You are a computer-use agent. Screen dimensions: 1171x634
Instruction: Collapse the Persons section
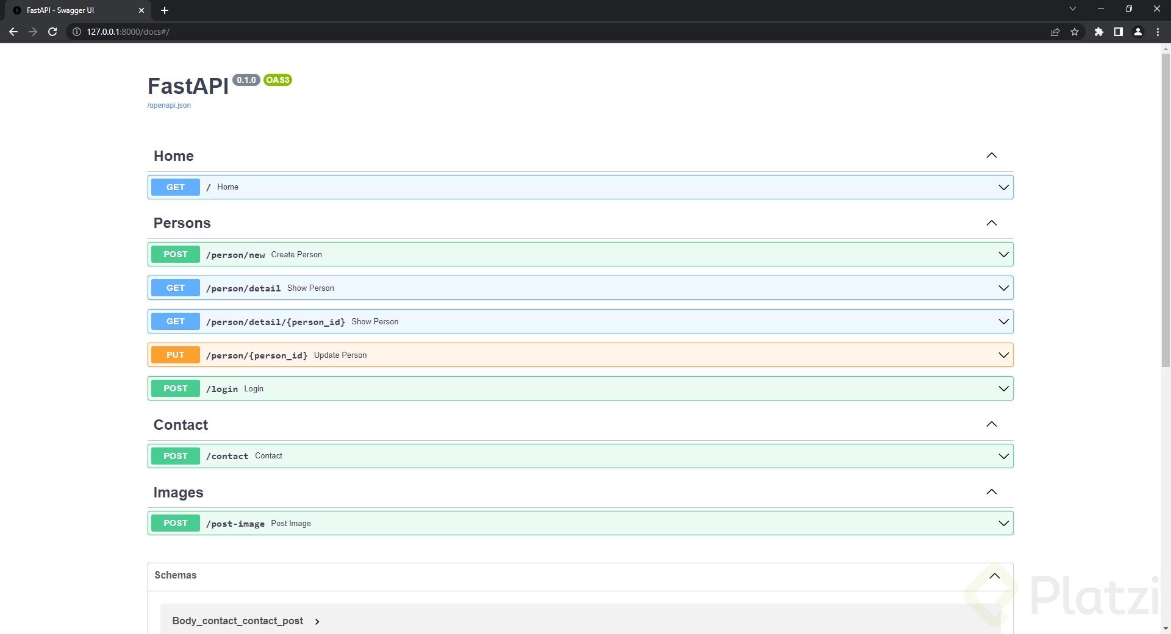pos(992,223)
